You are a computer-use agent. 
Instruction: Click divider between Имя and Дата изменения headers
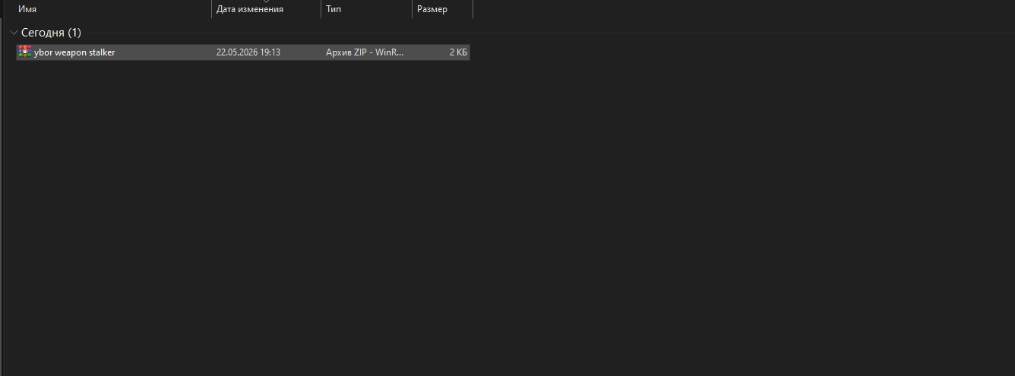click(x=211, y=9)
